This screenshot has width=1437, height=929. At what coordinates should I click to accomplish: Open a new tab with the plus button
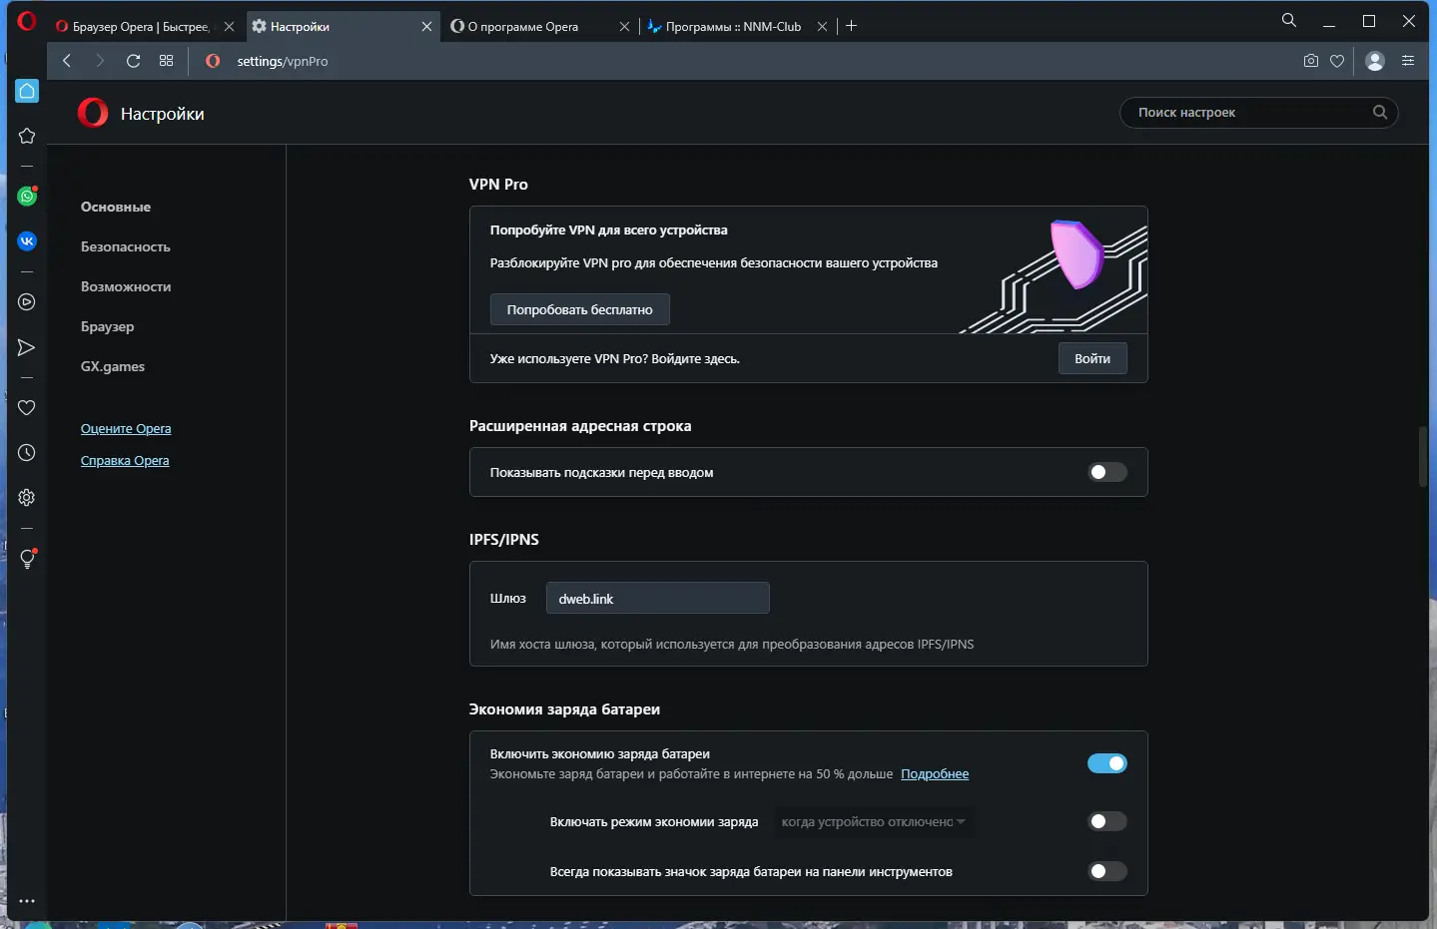click(x=851, y=26)
